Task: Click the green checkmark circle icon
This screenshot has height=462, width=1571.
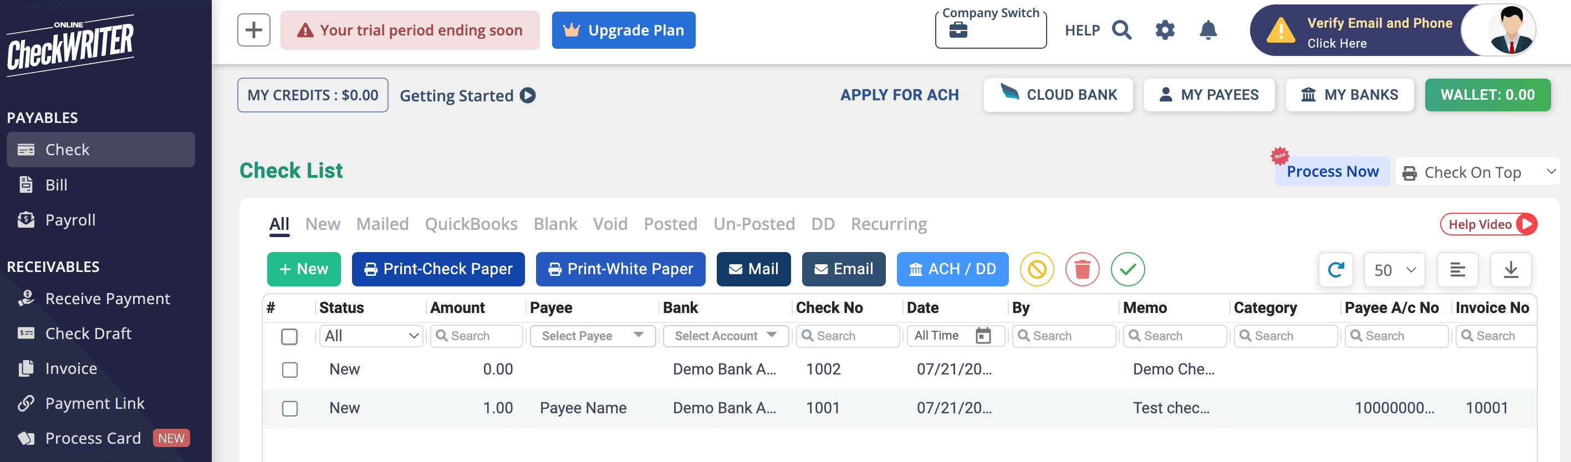Action: [x=1127, y=269]
